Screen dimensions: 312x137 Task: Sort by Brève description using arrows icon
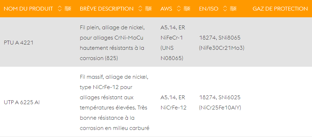point(140,8)
